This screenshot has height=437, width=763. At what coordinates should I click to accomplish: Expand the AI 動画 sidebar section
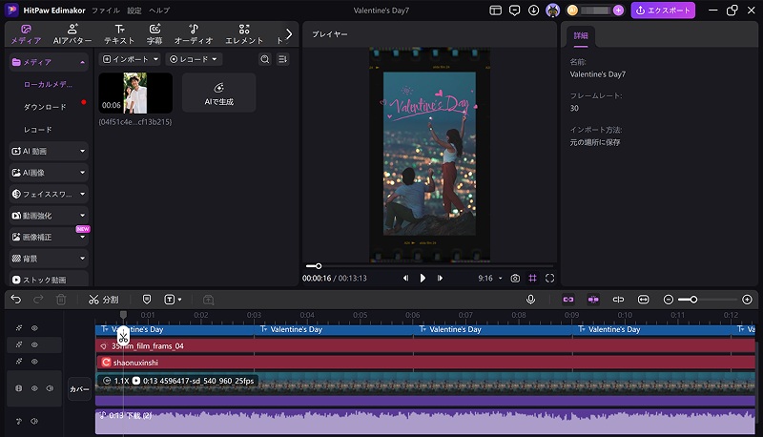click(83, 151)
